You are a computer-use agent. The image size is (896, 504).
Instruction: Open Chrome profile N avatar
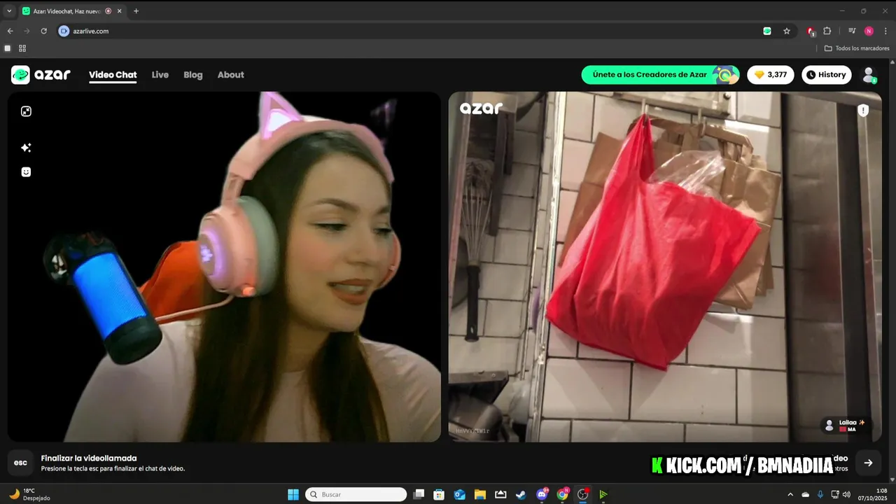pos(869,31)
